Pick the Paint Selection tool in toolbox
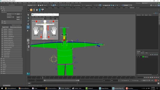The height and width of the screenshot is (90, 160). click(28, 21)
